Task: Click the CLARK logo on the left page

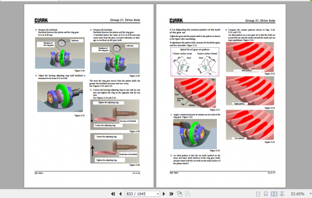Action: pyautogui.click(x=41, y=20)
